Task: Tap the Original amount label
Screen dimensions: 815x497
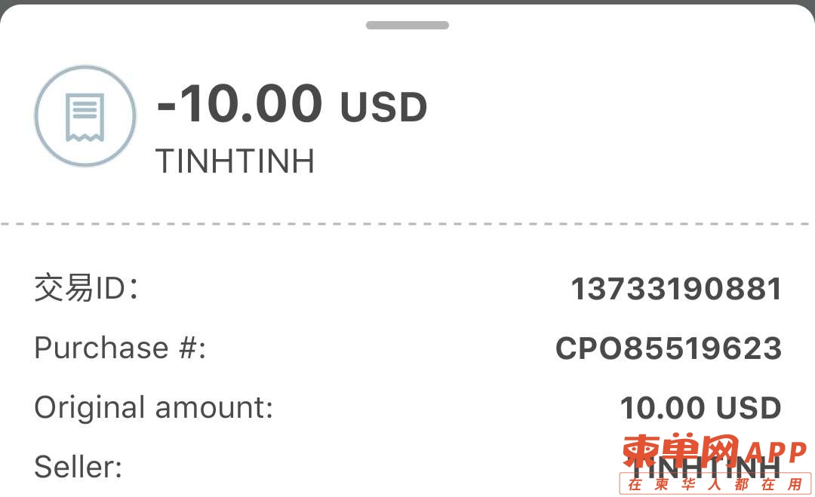Action: click(154, 408)
